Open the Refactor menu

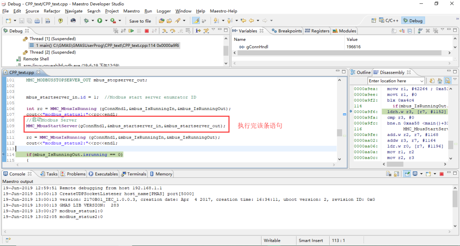click(52, 11)
